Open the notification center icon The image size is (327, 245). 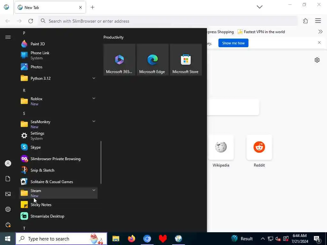pos(317,239)
